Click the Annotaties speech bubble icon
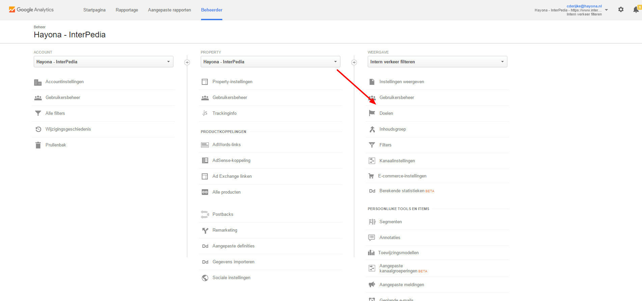Image resolution: width=642 pixels, height=301 pixels. [x=372, y=238]
